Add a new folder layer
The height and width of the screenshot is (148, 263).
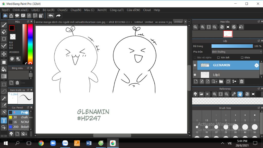221,81
